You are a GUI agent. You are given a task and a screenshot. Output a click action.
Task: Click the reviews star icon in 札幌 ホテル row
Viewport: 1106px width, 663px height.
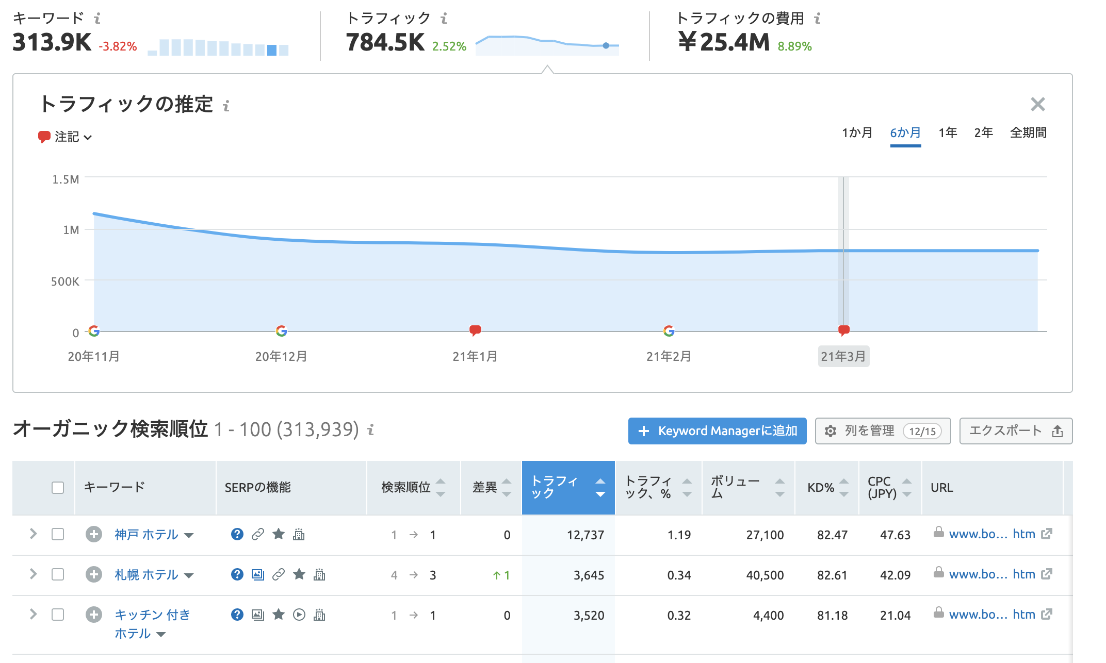(x=299, y=574)
